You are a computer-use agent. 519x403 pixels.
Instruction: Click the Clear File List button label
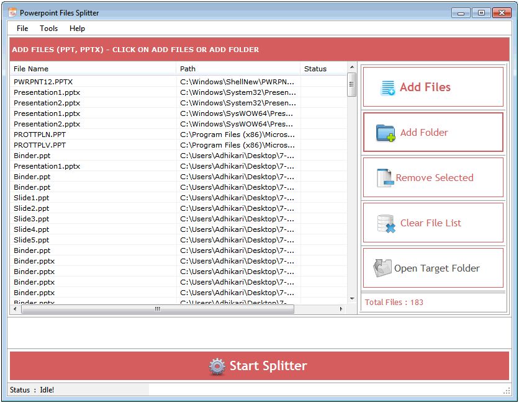coord(430,223)
